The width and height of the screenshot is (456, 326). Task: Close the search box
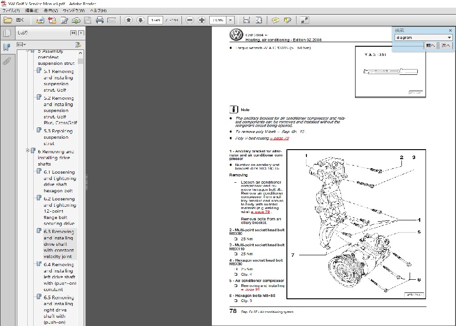[450, 30]
